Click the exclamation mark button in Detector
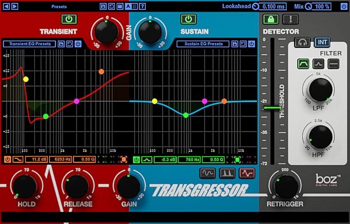 point(290,19)
